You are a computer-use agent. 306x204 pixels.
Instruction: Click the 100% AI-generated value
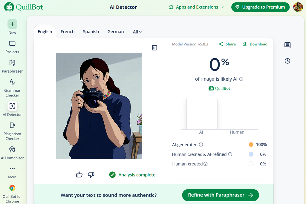(261, 145)
